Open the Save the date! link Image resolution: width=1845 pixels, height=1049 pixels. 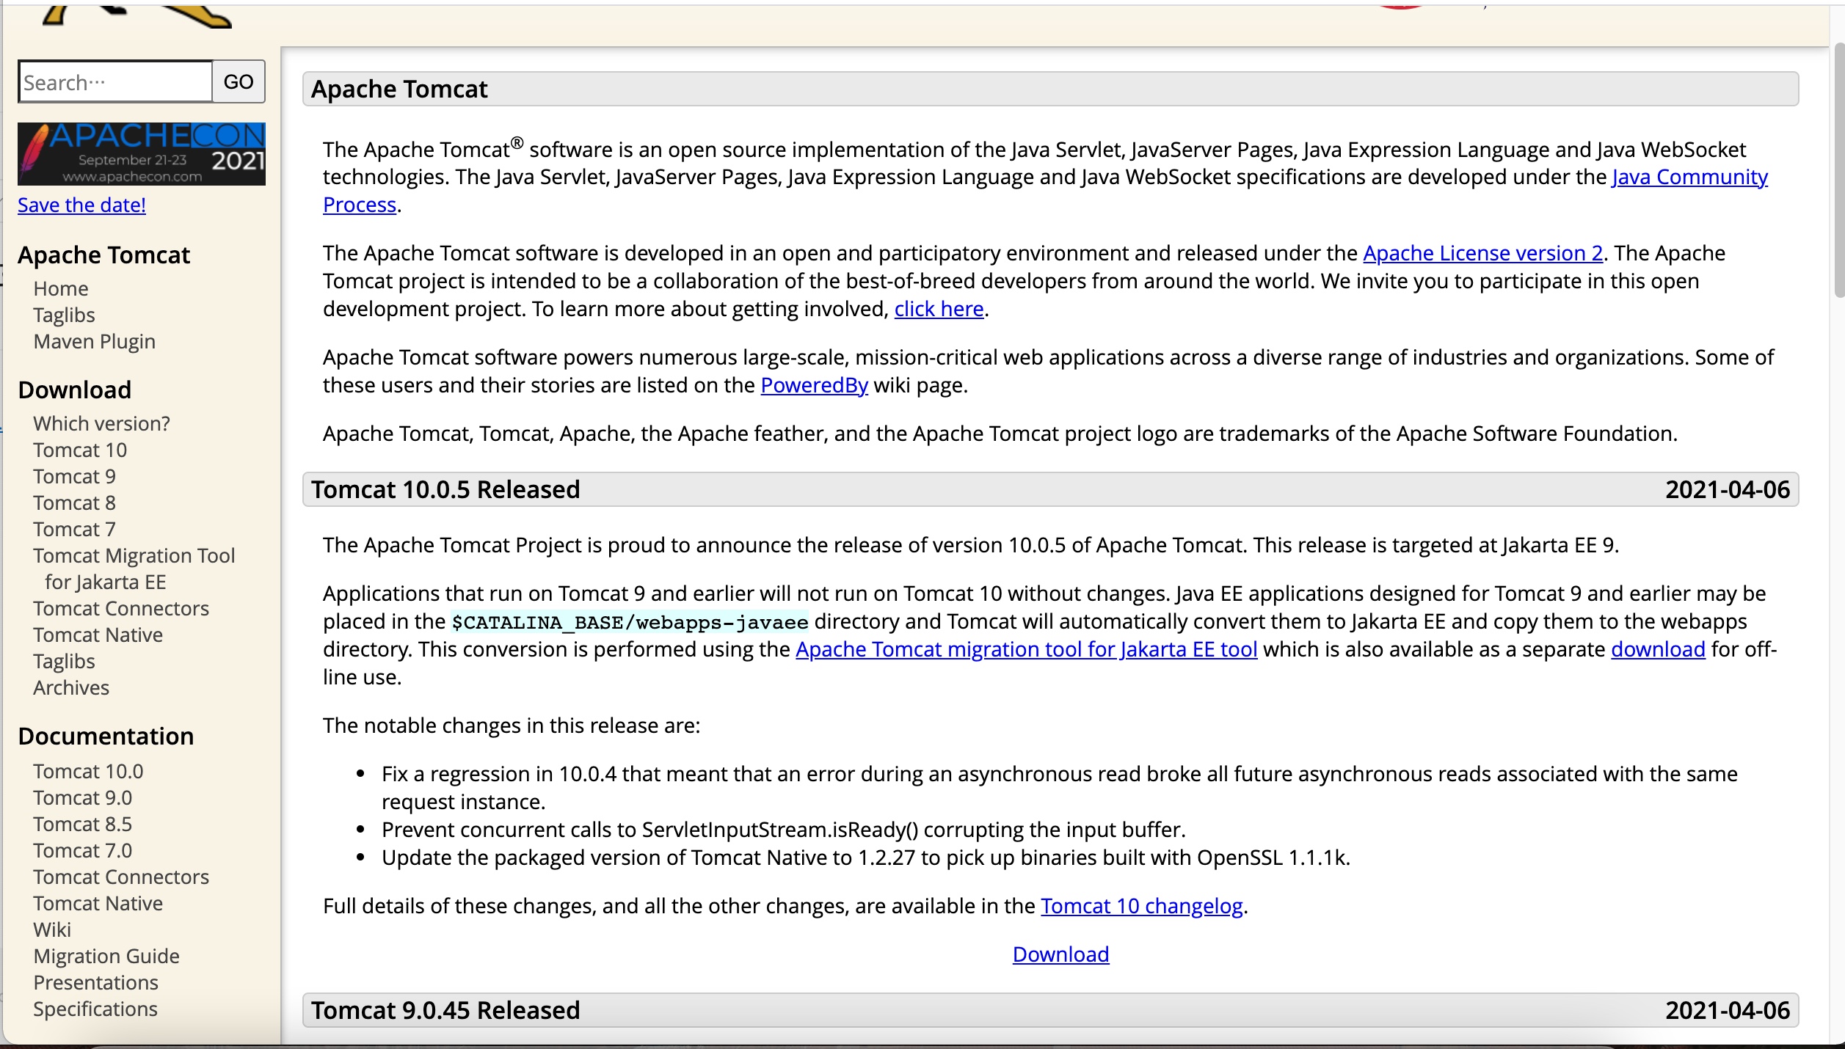pos(81,205)
